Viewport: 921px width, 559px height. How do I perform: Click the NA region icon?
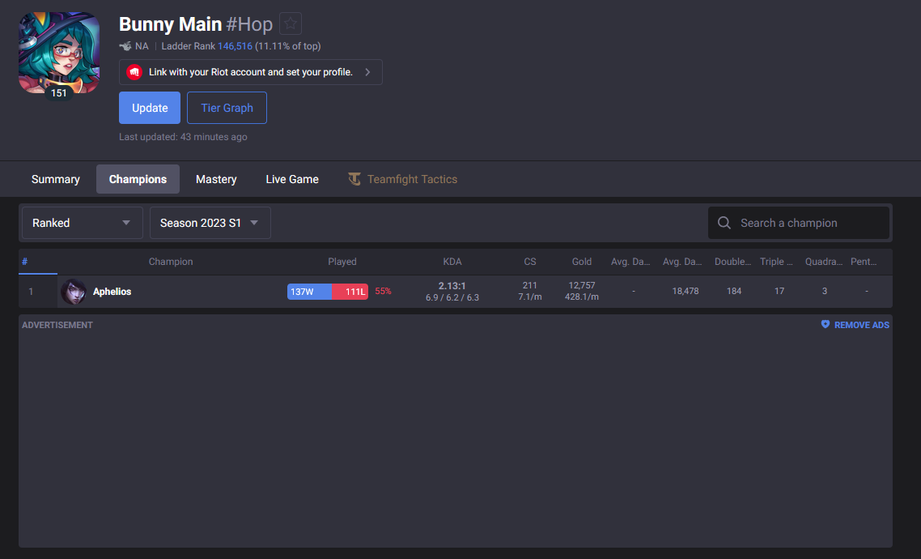coord(125,46)
